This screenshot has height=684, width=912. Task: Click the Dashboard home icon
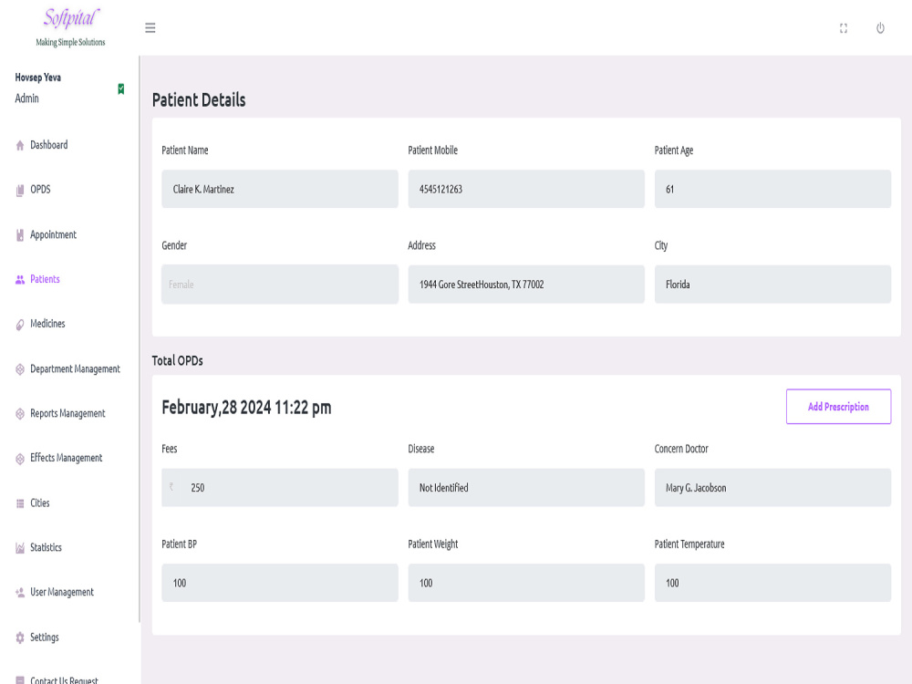tap(20, 145)
